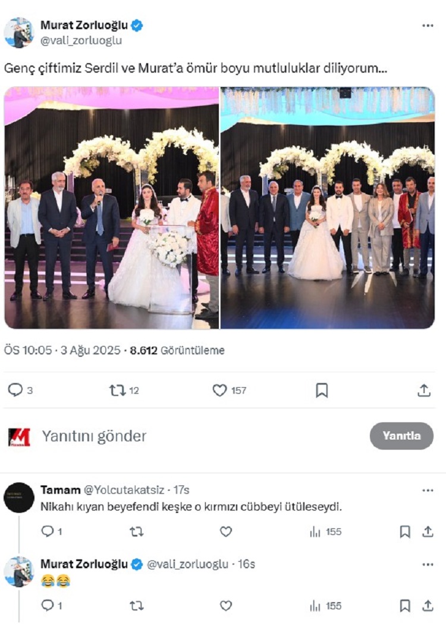The height and width of the screenshot is (626, 446).
Task: Like Tamam's reply about the red robe
Action: [225, 531]
